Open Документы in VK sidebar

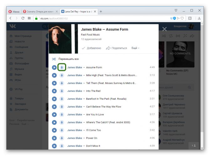[x=19, y=110]
